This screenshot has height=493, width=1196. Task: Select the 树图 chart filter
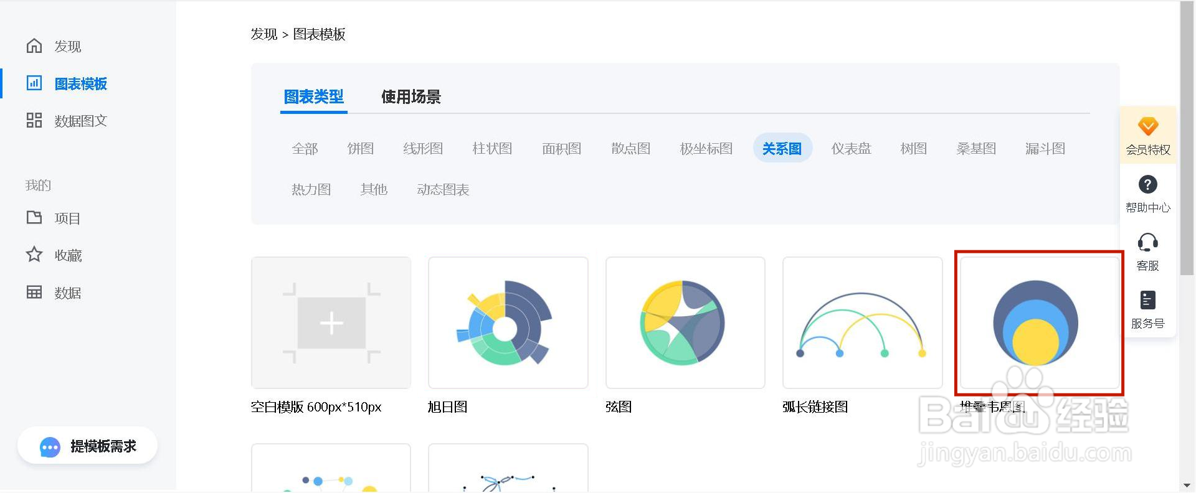point(914,148)
